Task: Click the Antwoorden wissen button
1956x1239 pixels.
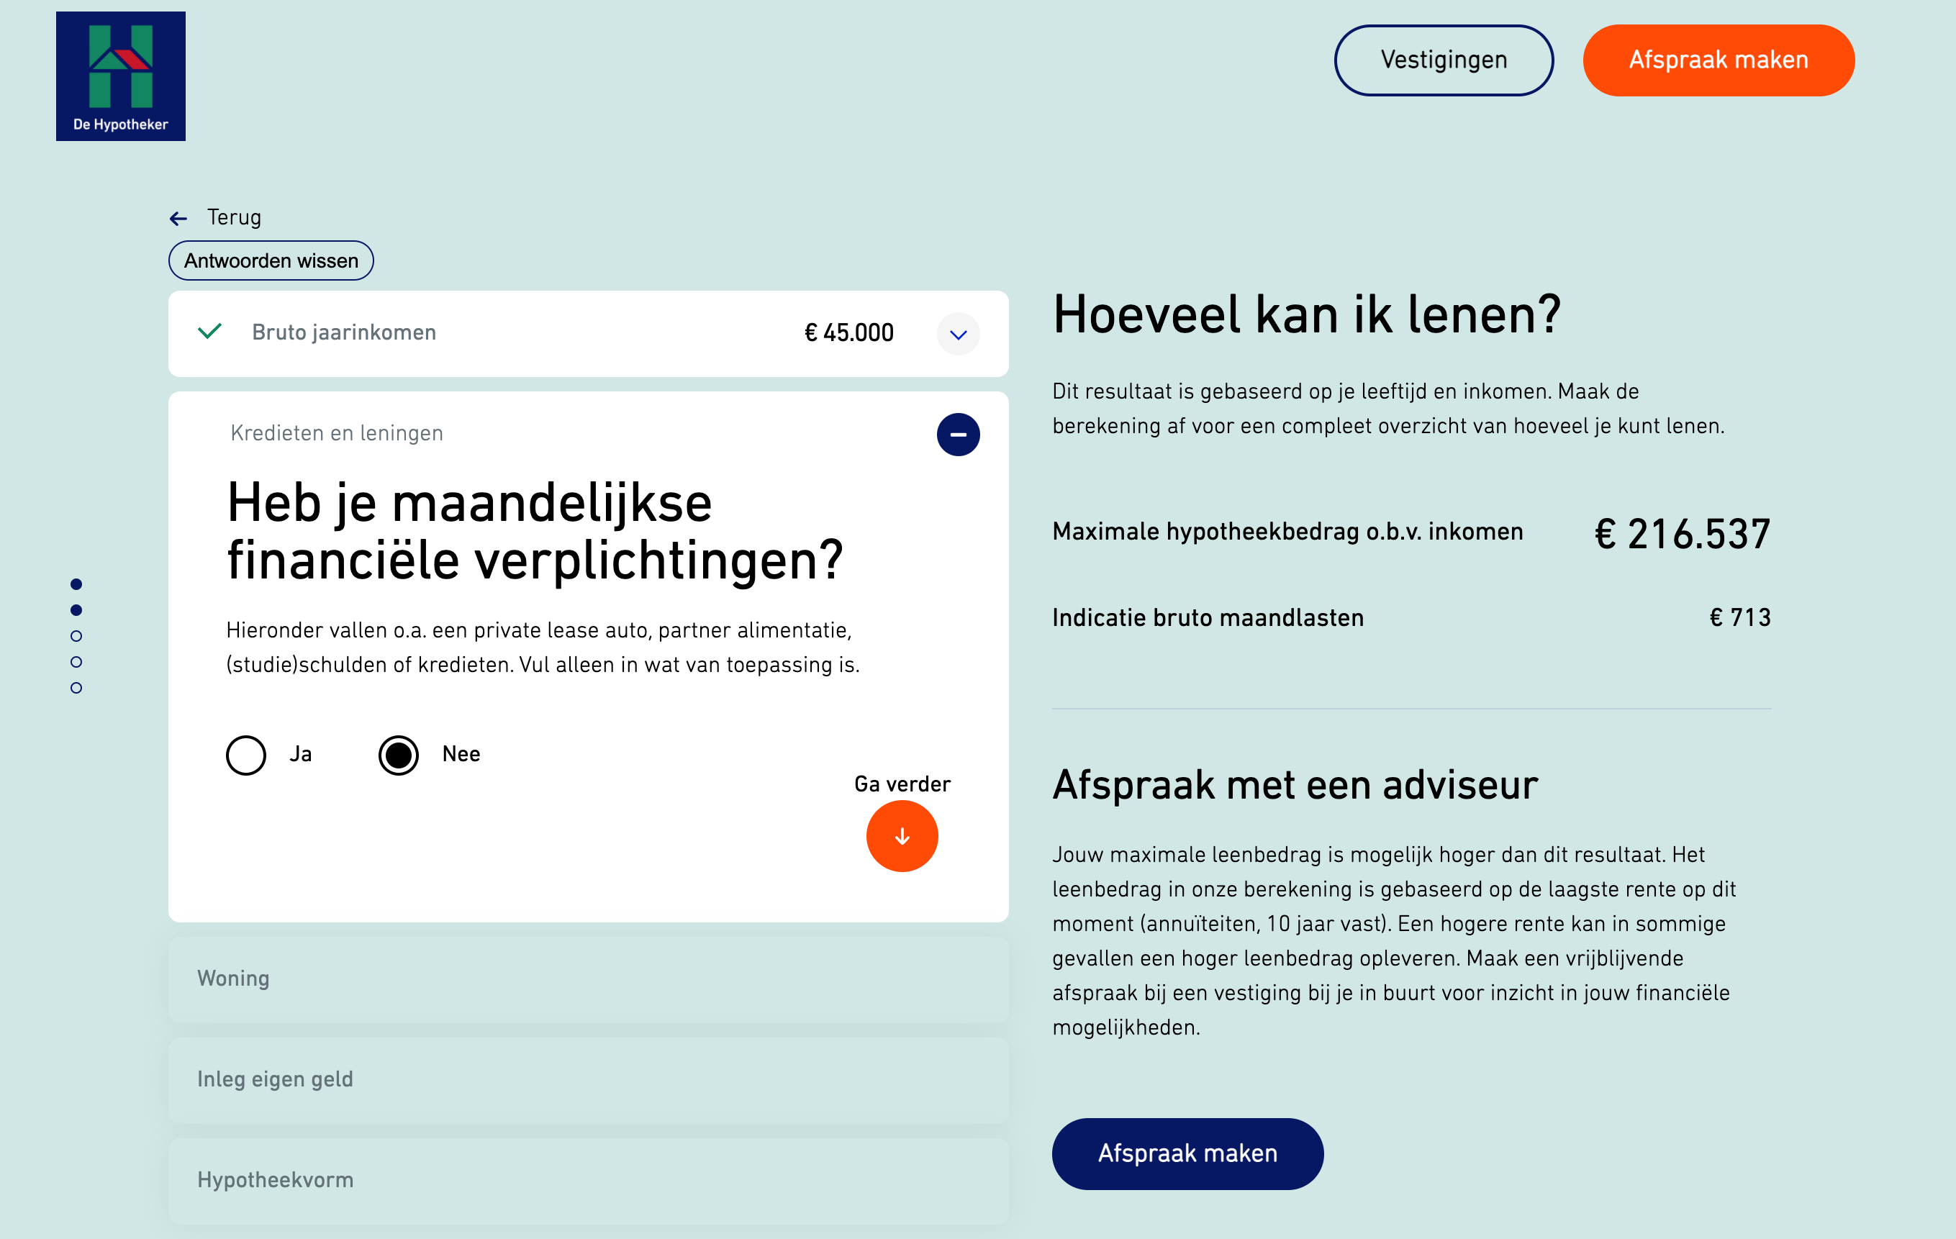Action: 271,260
